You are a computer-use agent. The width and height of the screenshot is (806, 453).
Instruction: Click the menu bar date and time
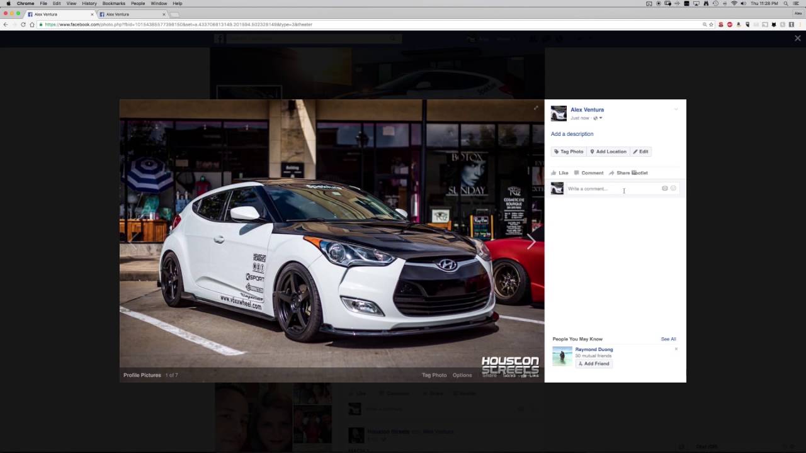click(764, 3)
